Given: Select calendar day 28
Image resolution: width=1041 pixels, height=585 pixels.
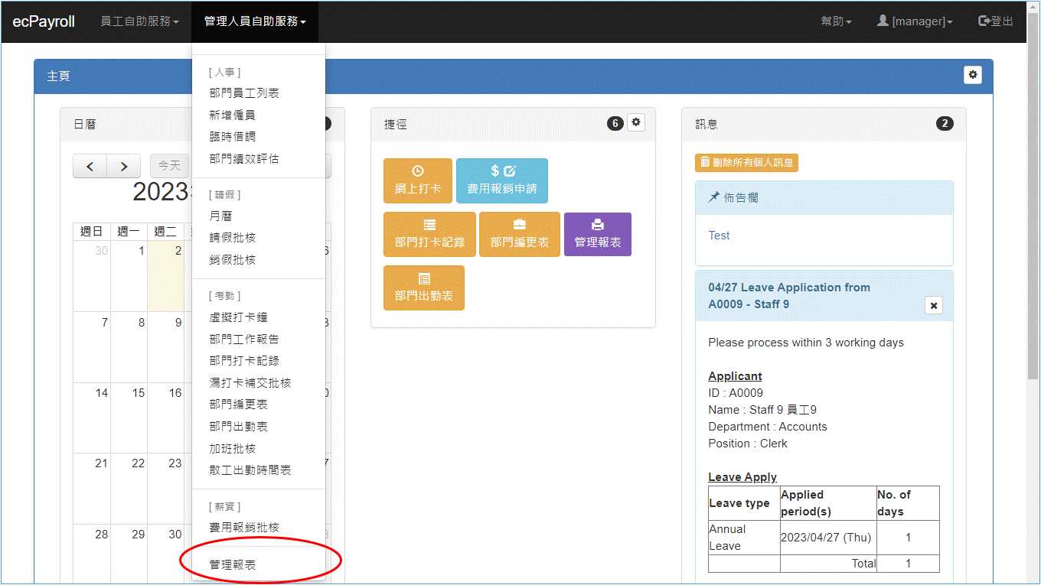Looking at the screenshot, I should 92,554.
